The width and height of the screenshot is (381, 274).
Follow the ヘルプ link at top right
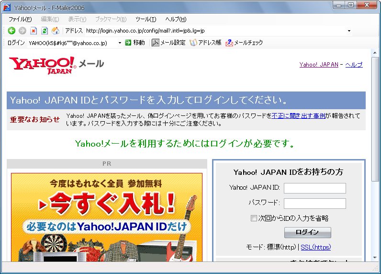point(354,65)
